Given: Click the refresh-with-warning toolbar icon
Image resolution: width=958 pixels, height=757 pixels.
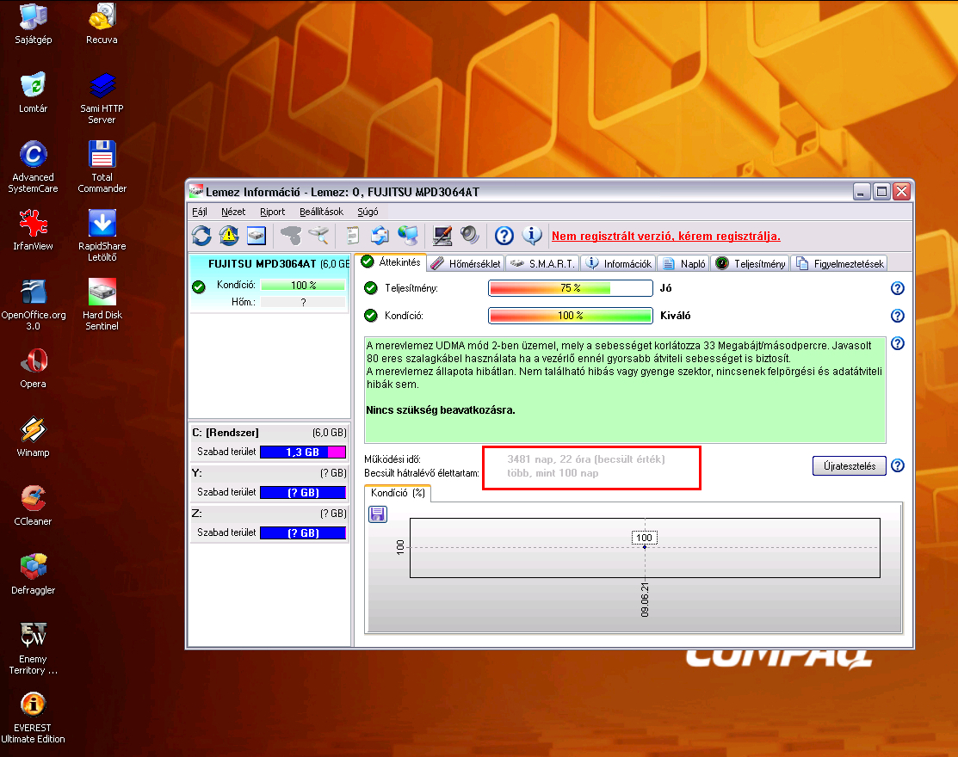Looking at the screenshot, I should pos(229,236).
